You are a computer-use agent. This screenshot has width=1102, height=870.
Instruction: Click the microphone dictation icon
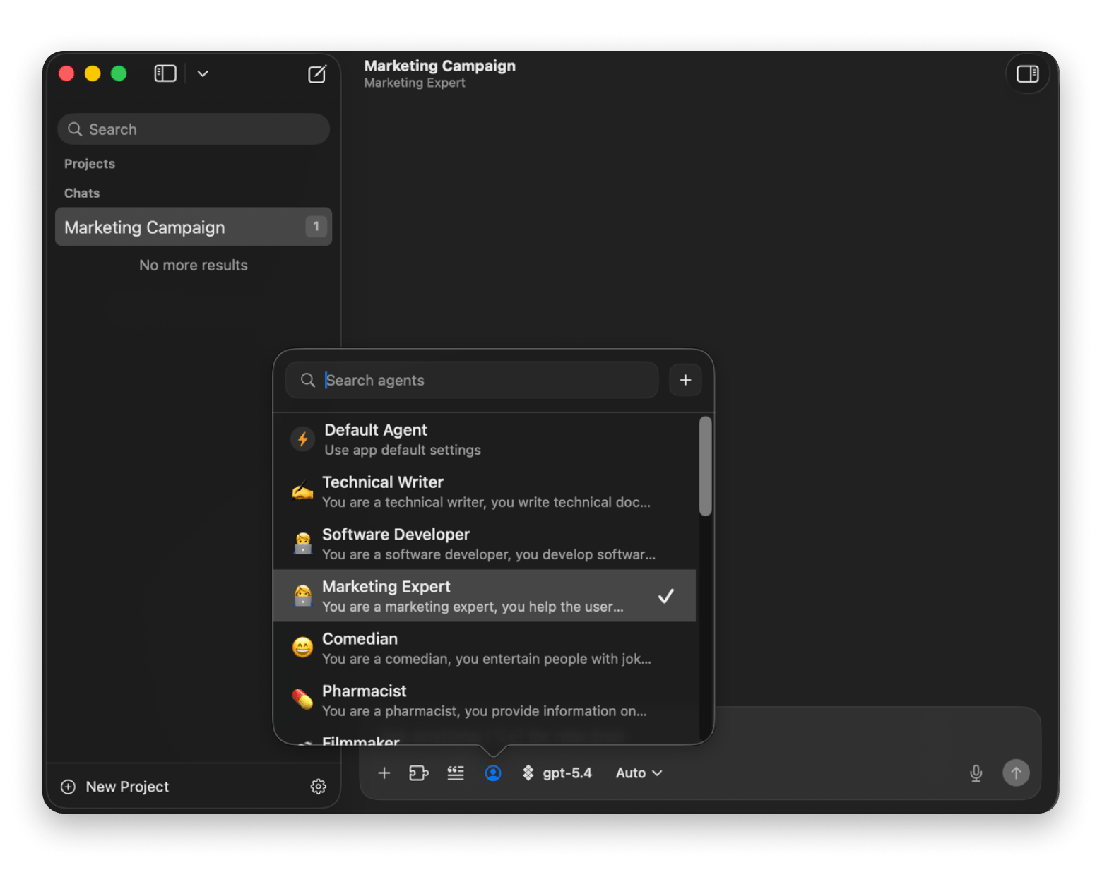[x=976, y=773]
